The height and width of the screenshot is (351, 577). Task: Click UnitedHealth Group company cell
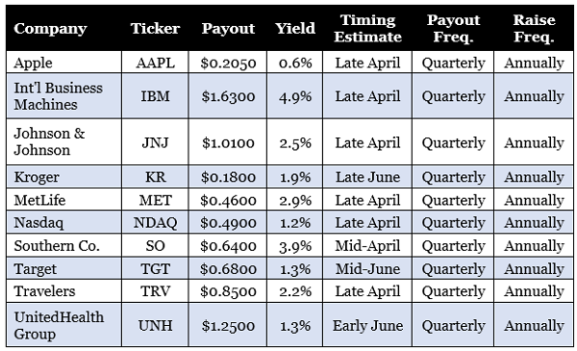click(63, 325)
